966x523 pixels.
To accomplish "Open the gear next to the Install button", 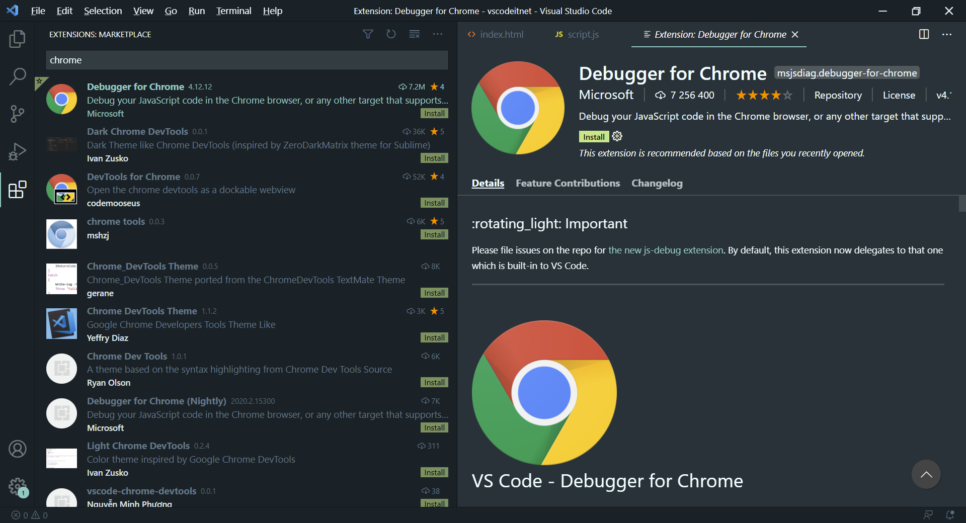I will tap(616, 136).
